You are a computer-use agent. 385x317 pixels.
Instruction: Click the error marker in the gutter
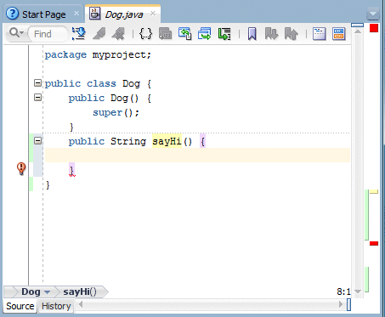coord(21,168)
